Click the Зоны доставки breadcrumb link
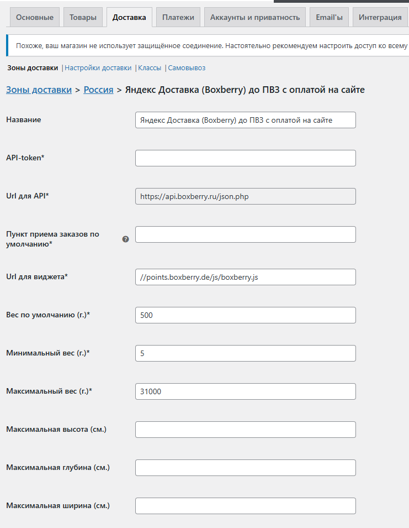 pos(39,90)
